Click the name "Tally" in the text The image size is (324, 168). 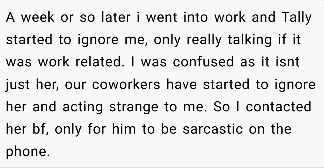[296, 18]
